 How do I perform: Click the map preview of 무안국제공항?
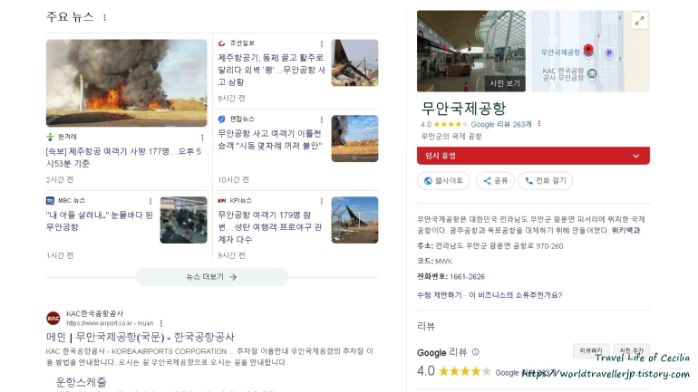tap(591, 51)
